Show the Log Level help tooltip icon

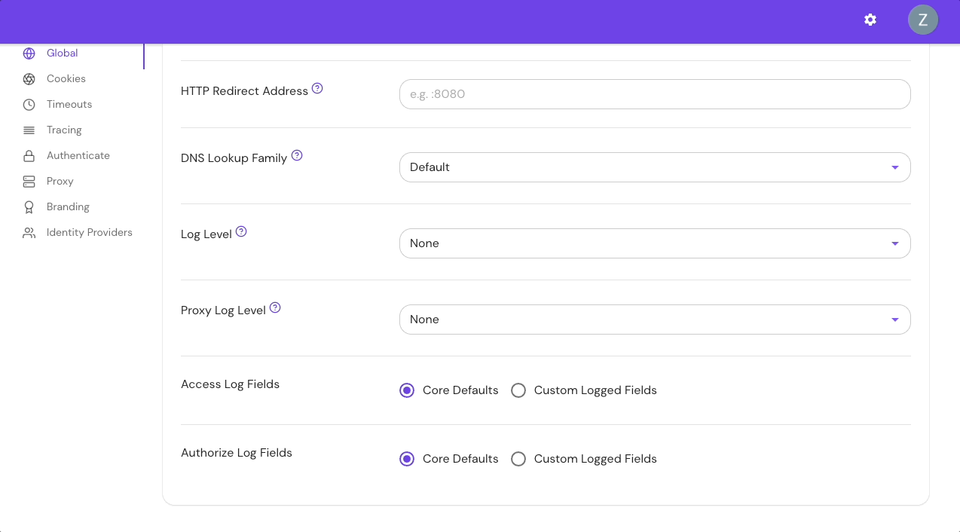pos(241,231)
